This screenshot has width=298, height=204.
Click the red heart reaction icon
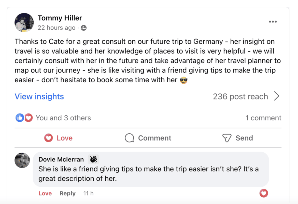29,118
